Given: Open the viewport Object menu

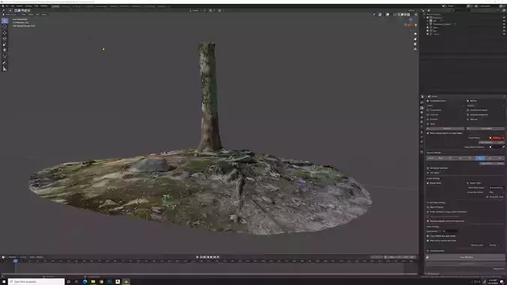Looking at the screenshot, I should 44,14.
